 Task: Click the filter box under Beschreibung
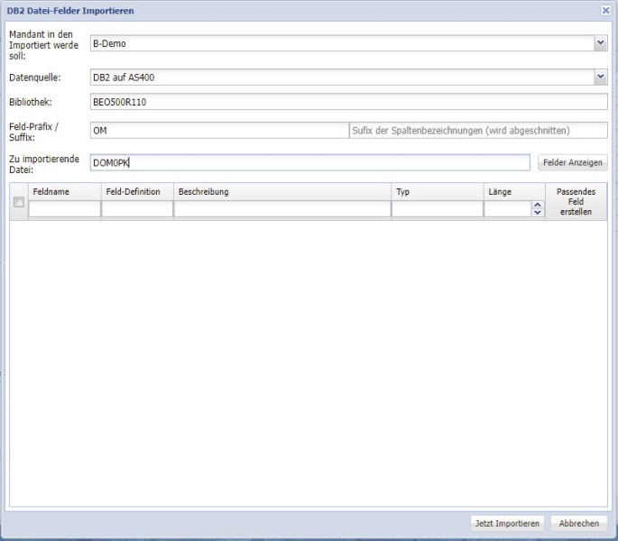click(282, 209)
